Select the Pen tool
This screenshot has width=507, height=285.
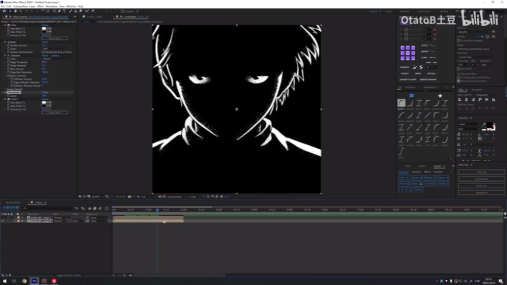point(59,11)
